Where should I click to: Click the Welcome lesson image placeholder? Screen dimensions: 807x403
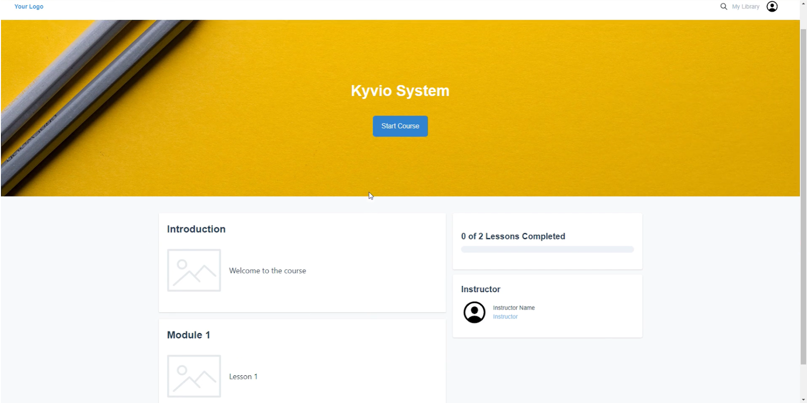[x=194, y=270]
